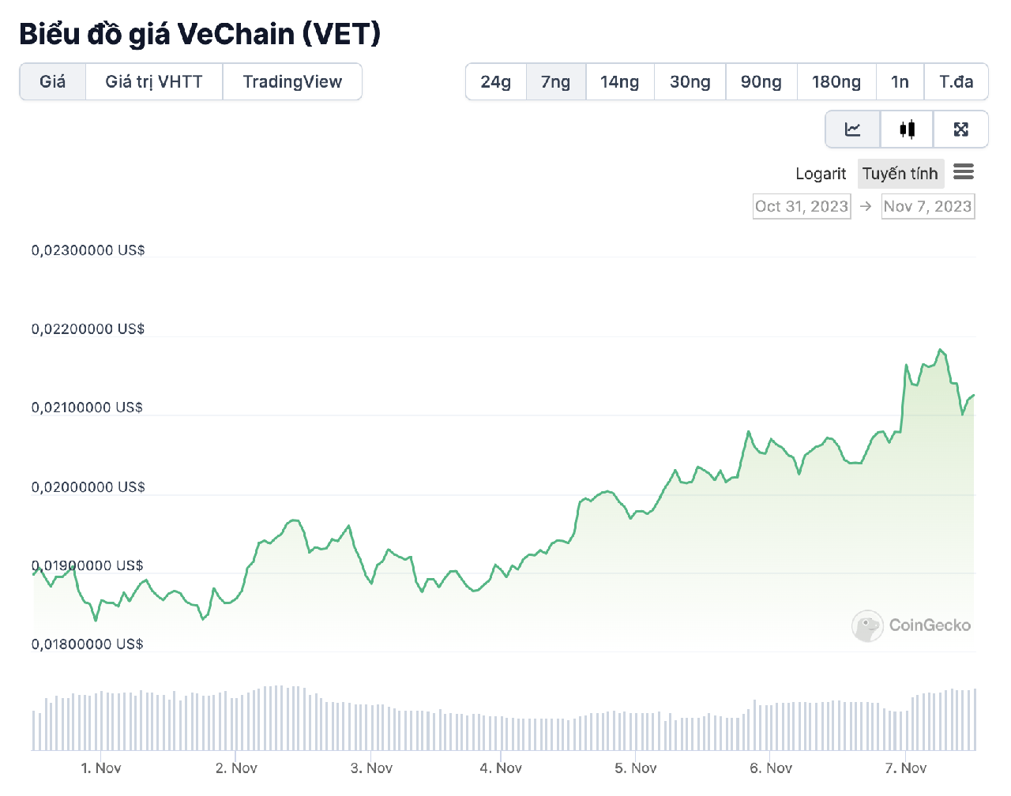Choose 1n time range
The width and height of the screenshot is (1011, 796).
[900, 81]
